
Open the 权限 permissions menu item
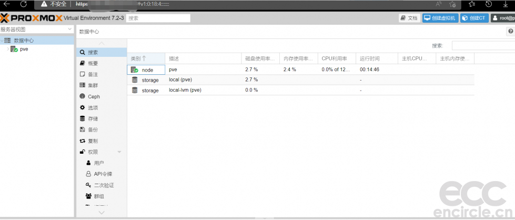pos(102,152)
